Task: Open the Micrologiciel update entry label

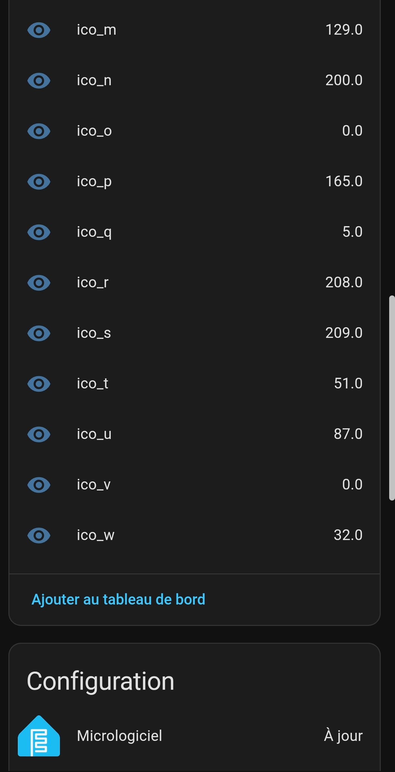Action: 119,736
